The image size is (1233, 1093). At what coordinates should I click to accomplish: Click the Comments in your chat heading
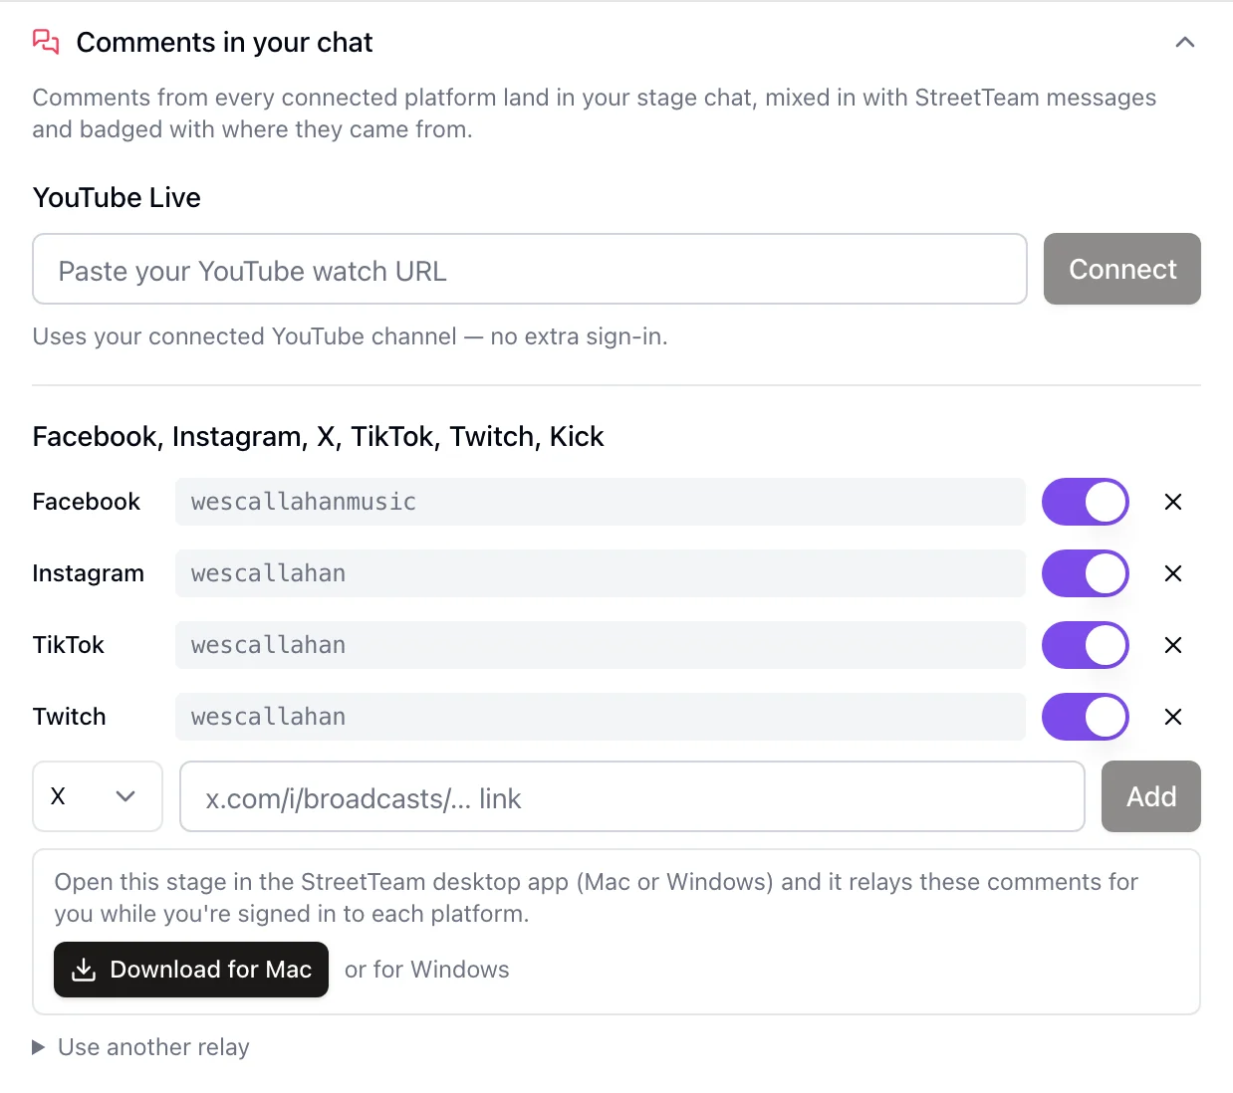224,42
